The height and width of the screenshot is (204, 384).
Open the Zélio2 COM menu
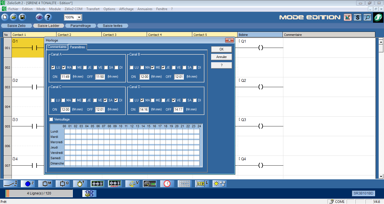pyautogui.click(x=74, y=9)
